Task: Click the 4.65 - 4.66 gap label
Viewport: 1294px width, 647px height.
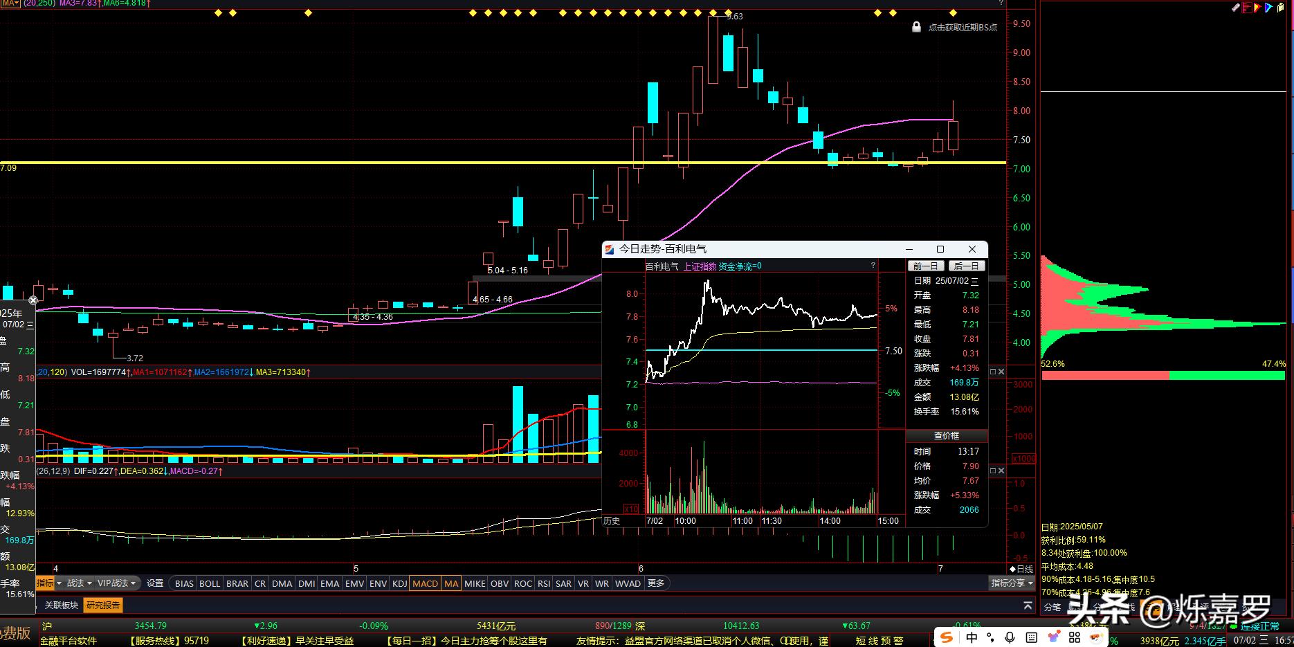Action: [493, 300]
